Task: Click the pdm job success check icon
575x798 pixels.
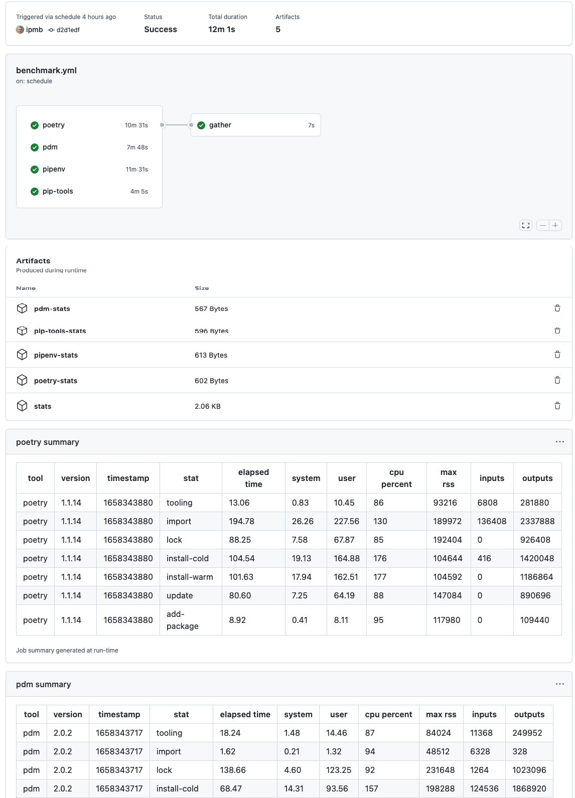Action: point(35,147)
